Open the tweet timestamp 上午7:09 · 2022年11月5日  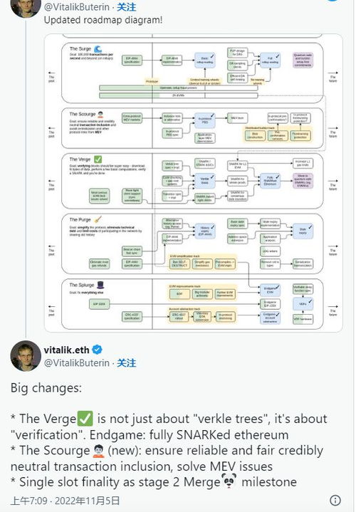(x=66, y=501)
